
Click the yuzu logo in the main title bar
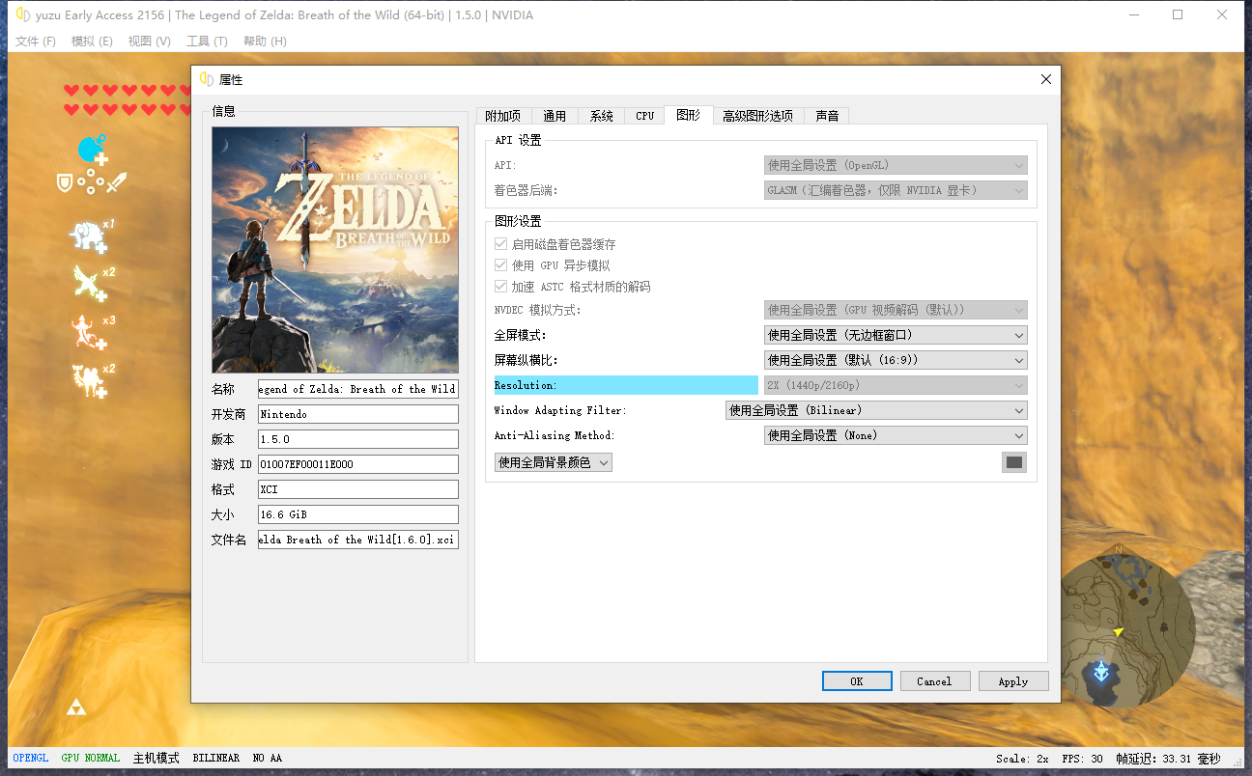coord(22,14)
